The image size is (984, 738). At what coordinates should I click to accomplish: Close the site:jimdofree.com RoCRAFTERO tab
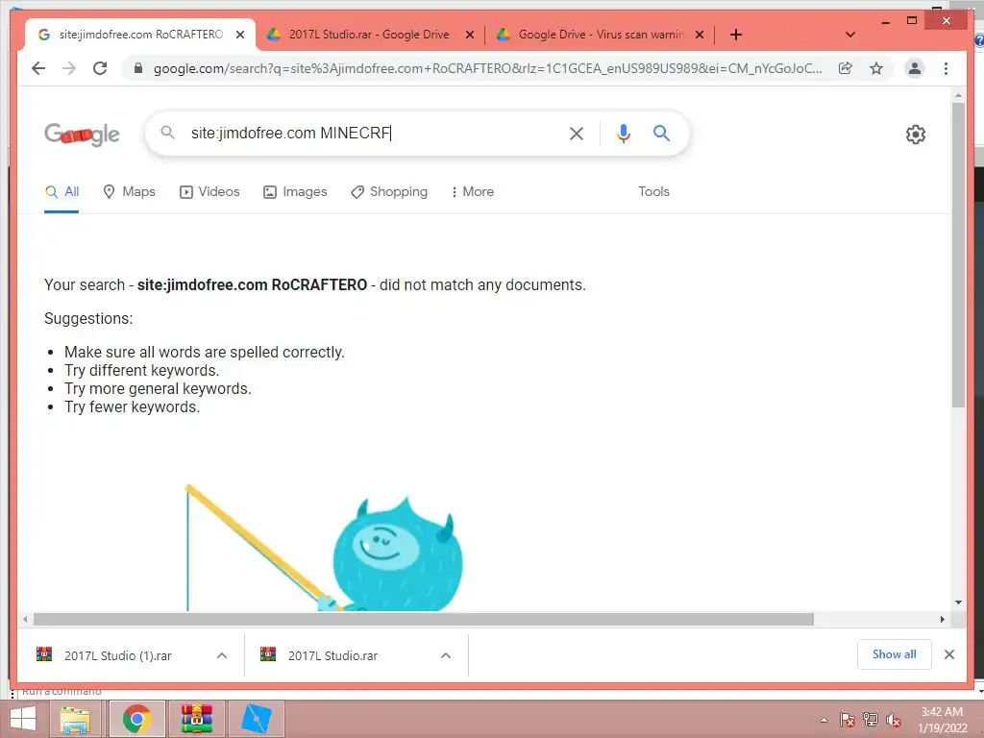point(239,35)
